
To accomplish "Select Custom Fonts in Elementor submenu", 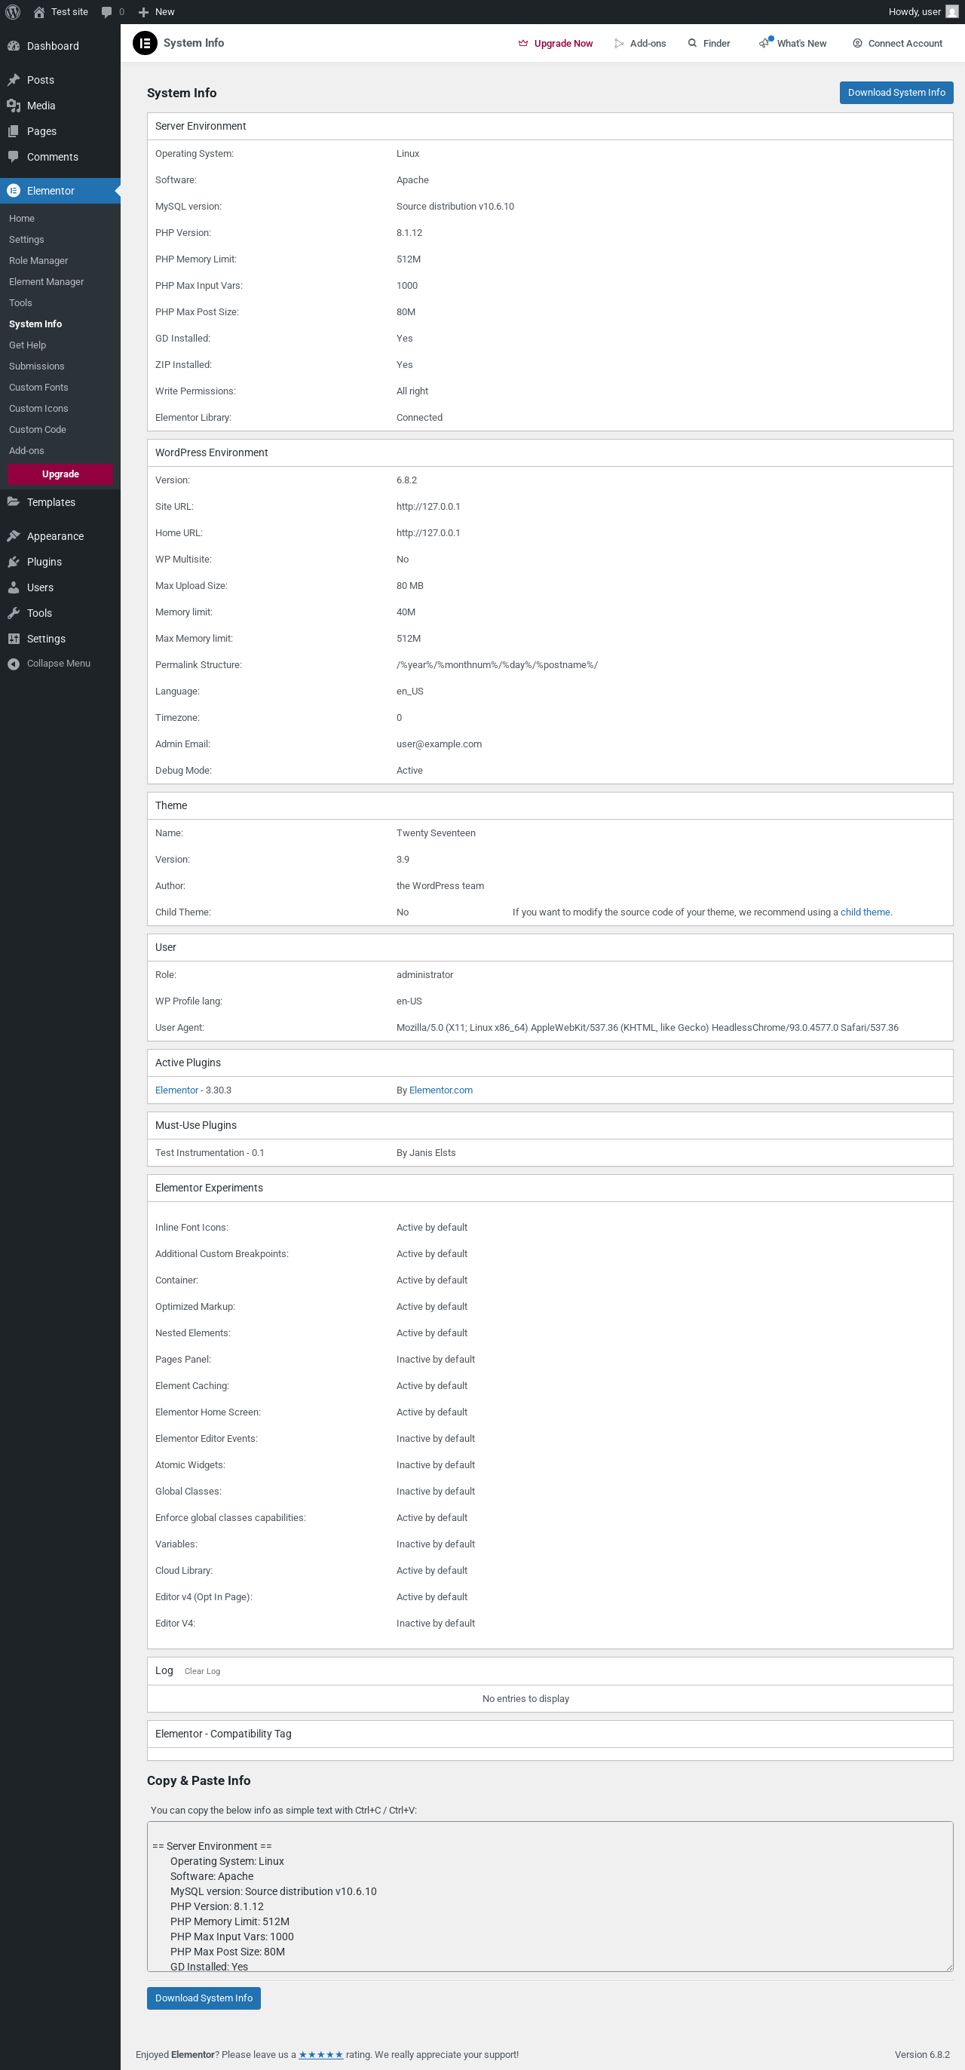I will (x=38, y=388).
